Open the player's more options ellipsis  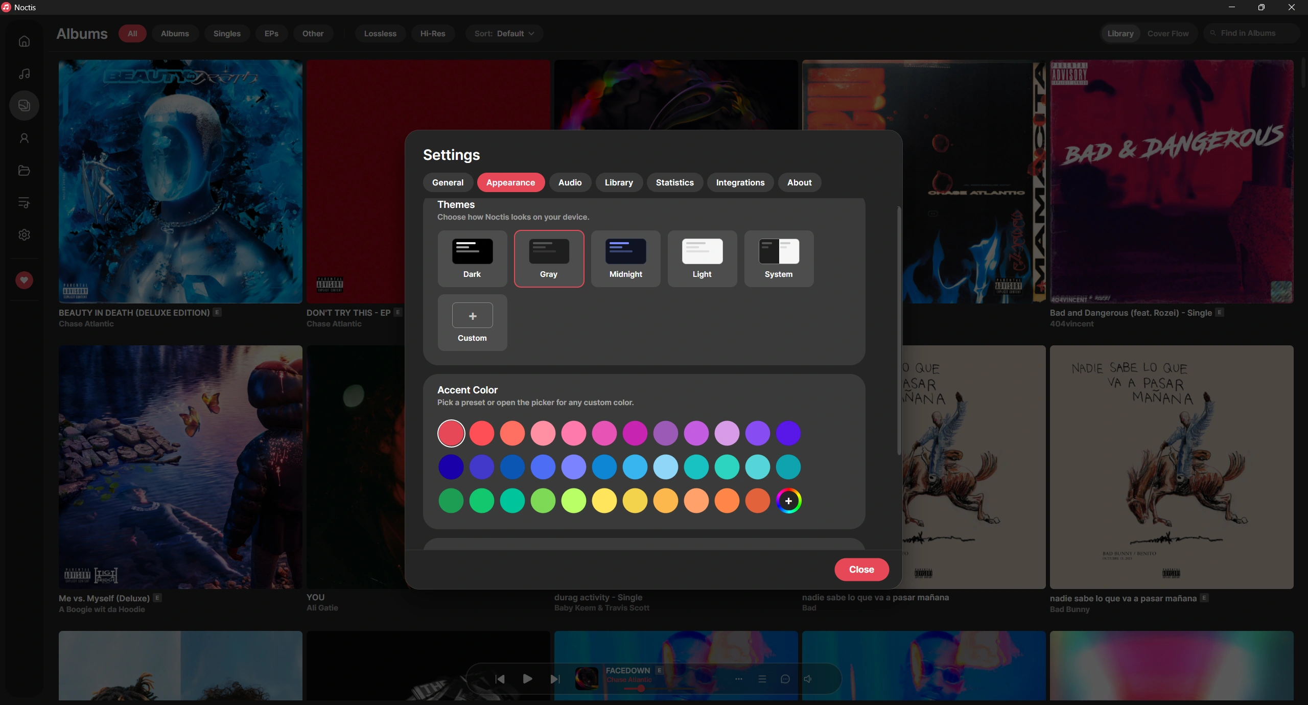[x=739, y=679]
